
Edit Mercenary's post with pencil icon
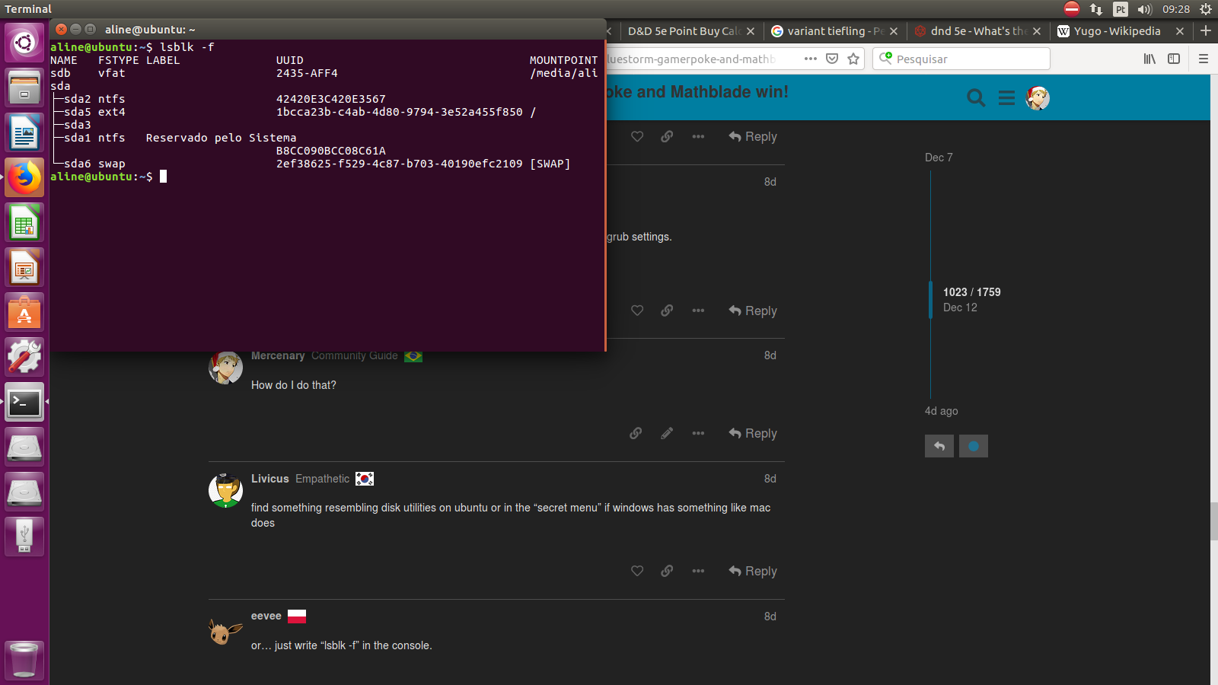click(x=667, y=433)
